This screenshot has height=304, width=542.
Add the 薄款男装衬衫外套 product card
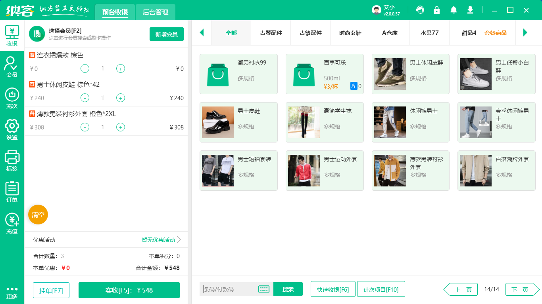411,171
